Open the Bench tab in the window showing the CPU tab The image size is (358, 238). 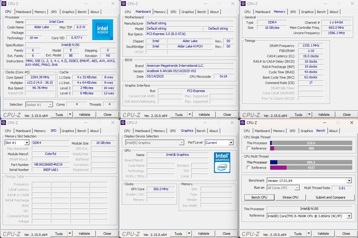[x=82, y=12]
